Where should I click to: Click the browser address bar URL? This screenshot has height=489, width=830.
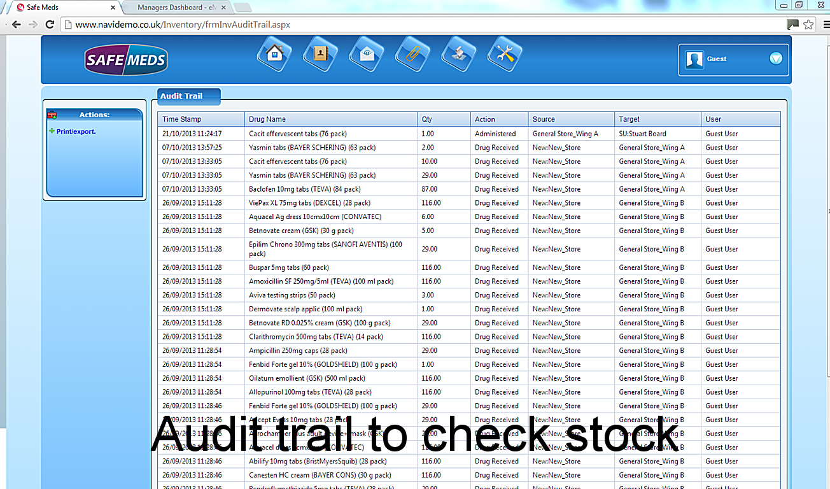click(x=183, y=25)
